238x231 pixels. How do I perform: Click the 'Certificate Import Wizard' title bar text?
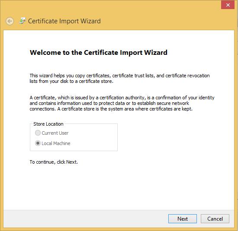(64, 21)
